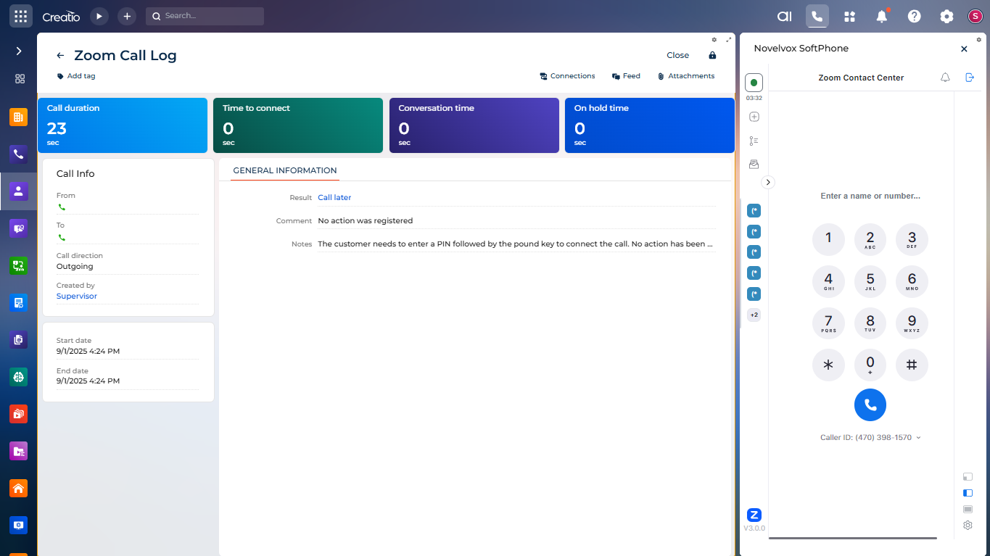Open the Supervisor link under Created by
The height and width of the screenshot is (556, 990).
click(x=77, y=296)
